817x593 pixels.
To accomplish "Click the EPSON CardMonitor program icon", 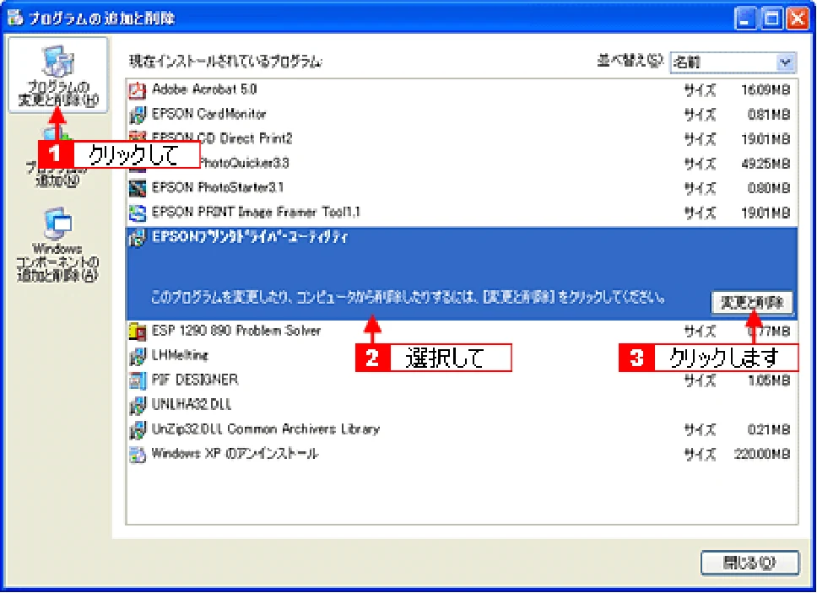I will click(138, 115).
